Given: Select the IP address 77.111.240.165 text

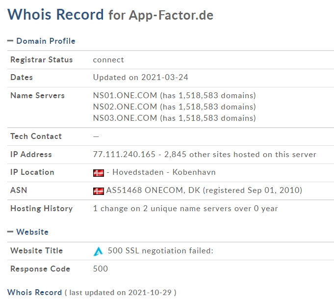Looking at the screenshot, I should click(124, 154).
